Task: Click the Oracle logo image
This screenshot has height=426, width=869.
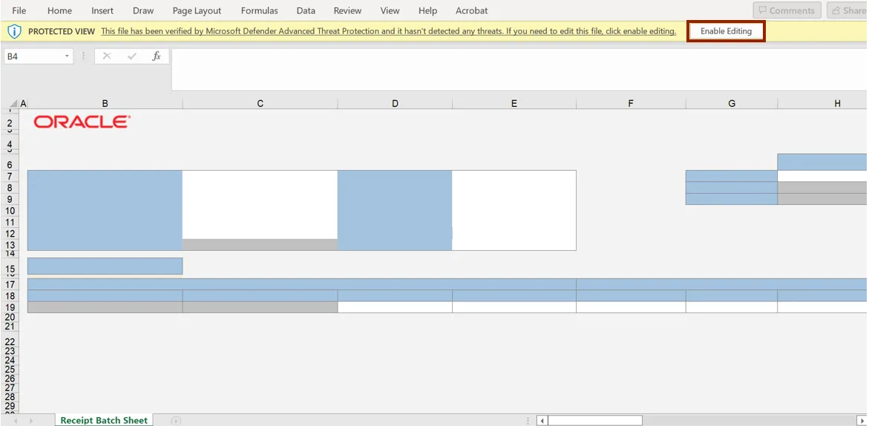Action: (82, 122)
